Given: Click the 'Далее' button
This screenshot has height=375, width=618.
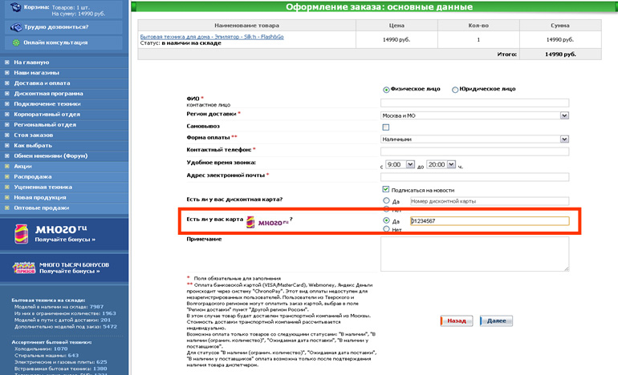Looking at the screenshot, I should (496, 321).
